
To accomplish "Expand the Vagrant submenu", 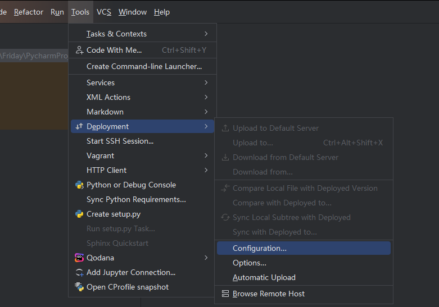I will [143, 155].
